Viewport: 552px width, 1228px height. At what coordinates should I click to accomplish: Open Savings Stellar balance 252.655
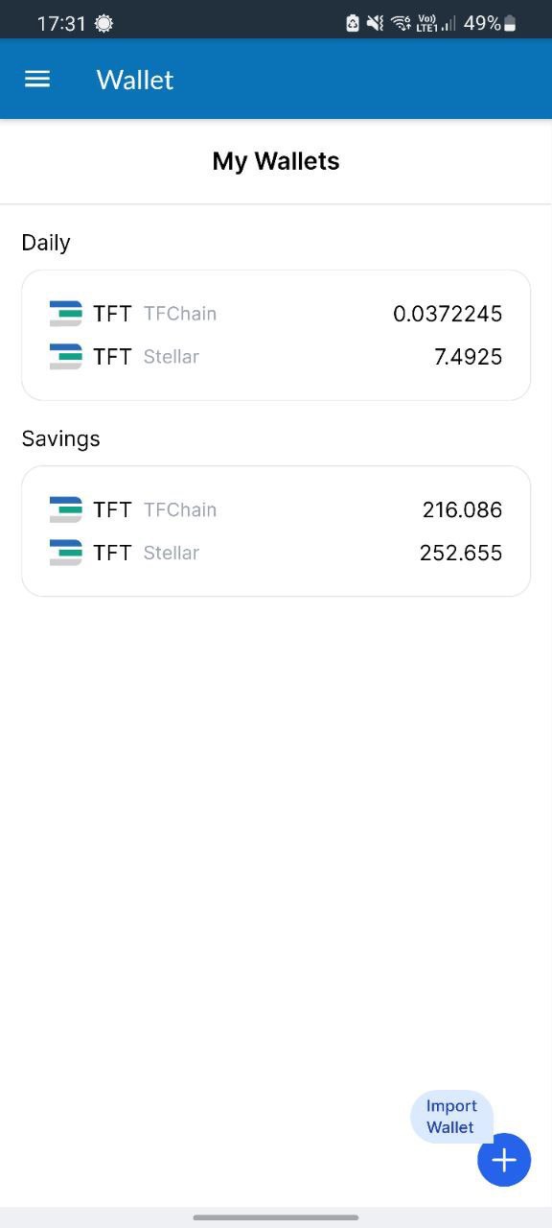tap(461, 553)
